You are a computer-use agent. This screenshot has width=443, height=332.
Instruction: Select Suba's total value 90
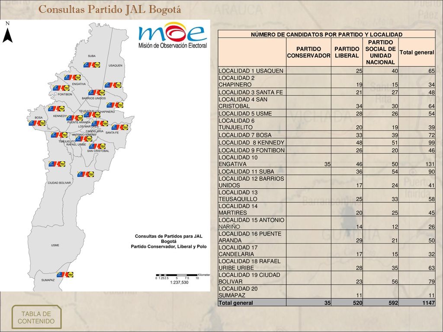[431, 172]
